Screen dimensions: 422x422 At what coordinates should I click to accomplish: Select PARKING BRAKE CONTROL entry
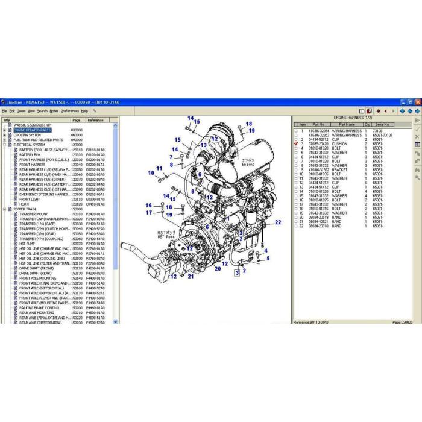click(x=40, y=308)
